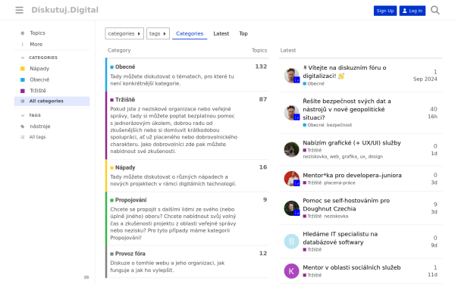Click the All tags list icon
455x284 pixels.
(23, 137)
